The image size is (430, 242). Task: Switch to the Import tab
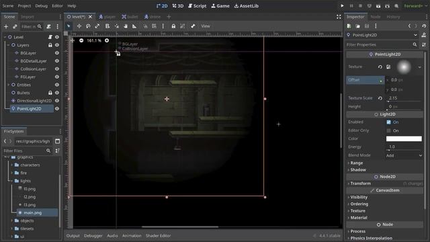click(28, 17)
